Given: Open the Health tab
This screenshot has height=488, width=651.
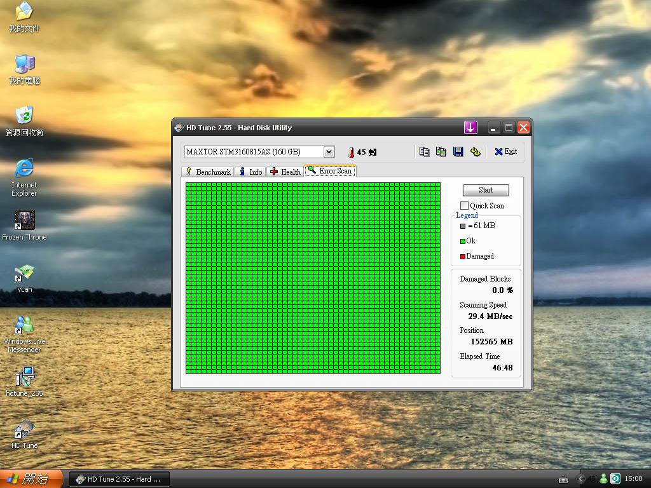Looking at the screenshot, I should coord(285,172).
